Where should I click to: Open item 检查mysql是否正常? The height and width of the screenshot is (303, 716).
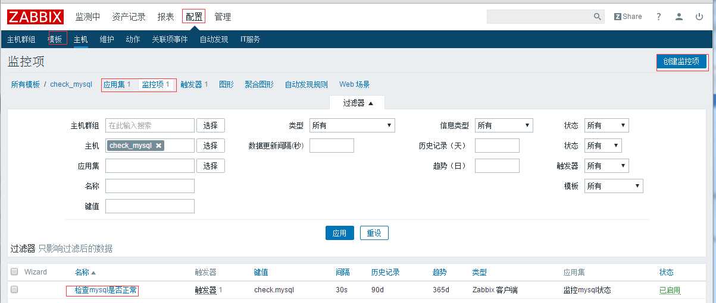pyautogui.click(x=106, y=291)
